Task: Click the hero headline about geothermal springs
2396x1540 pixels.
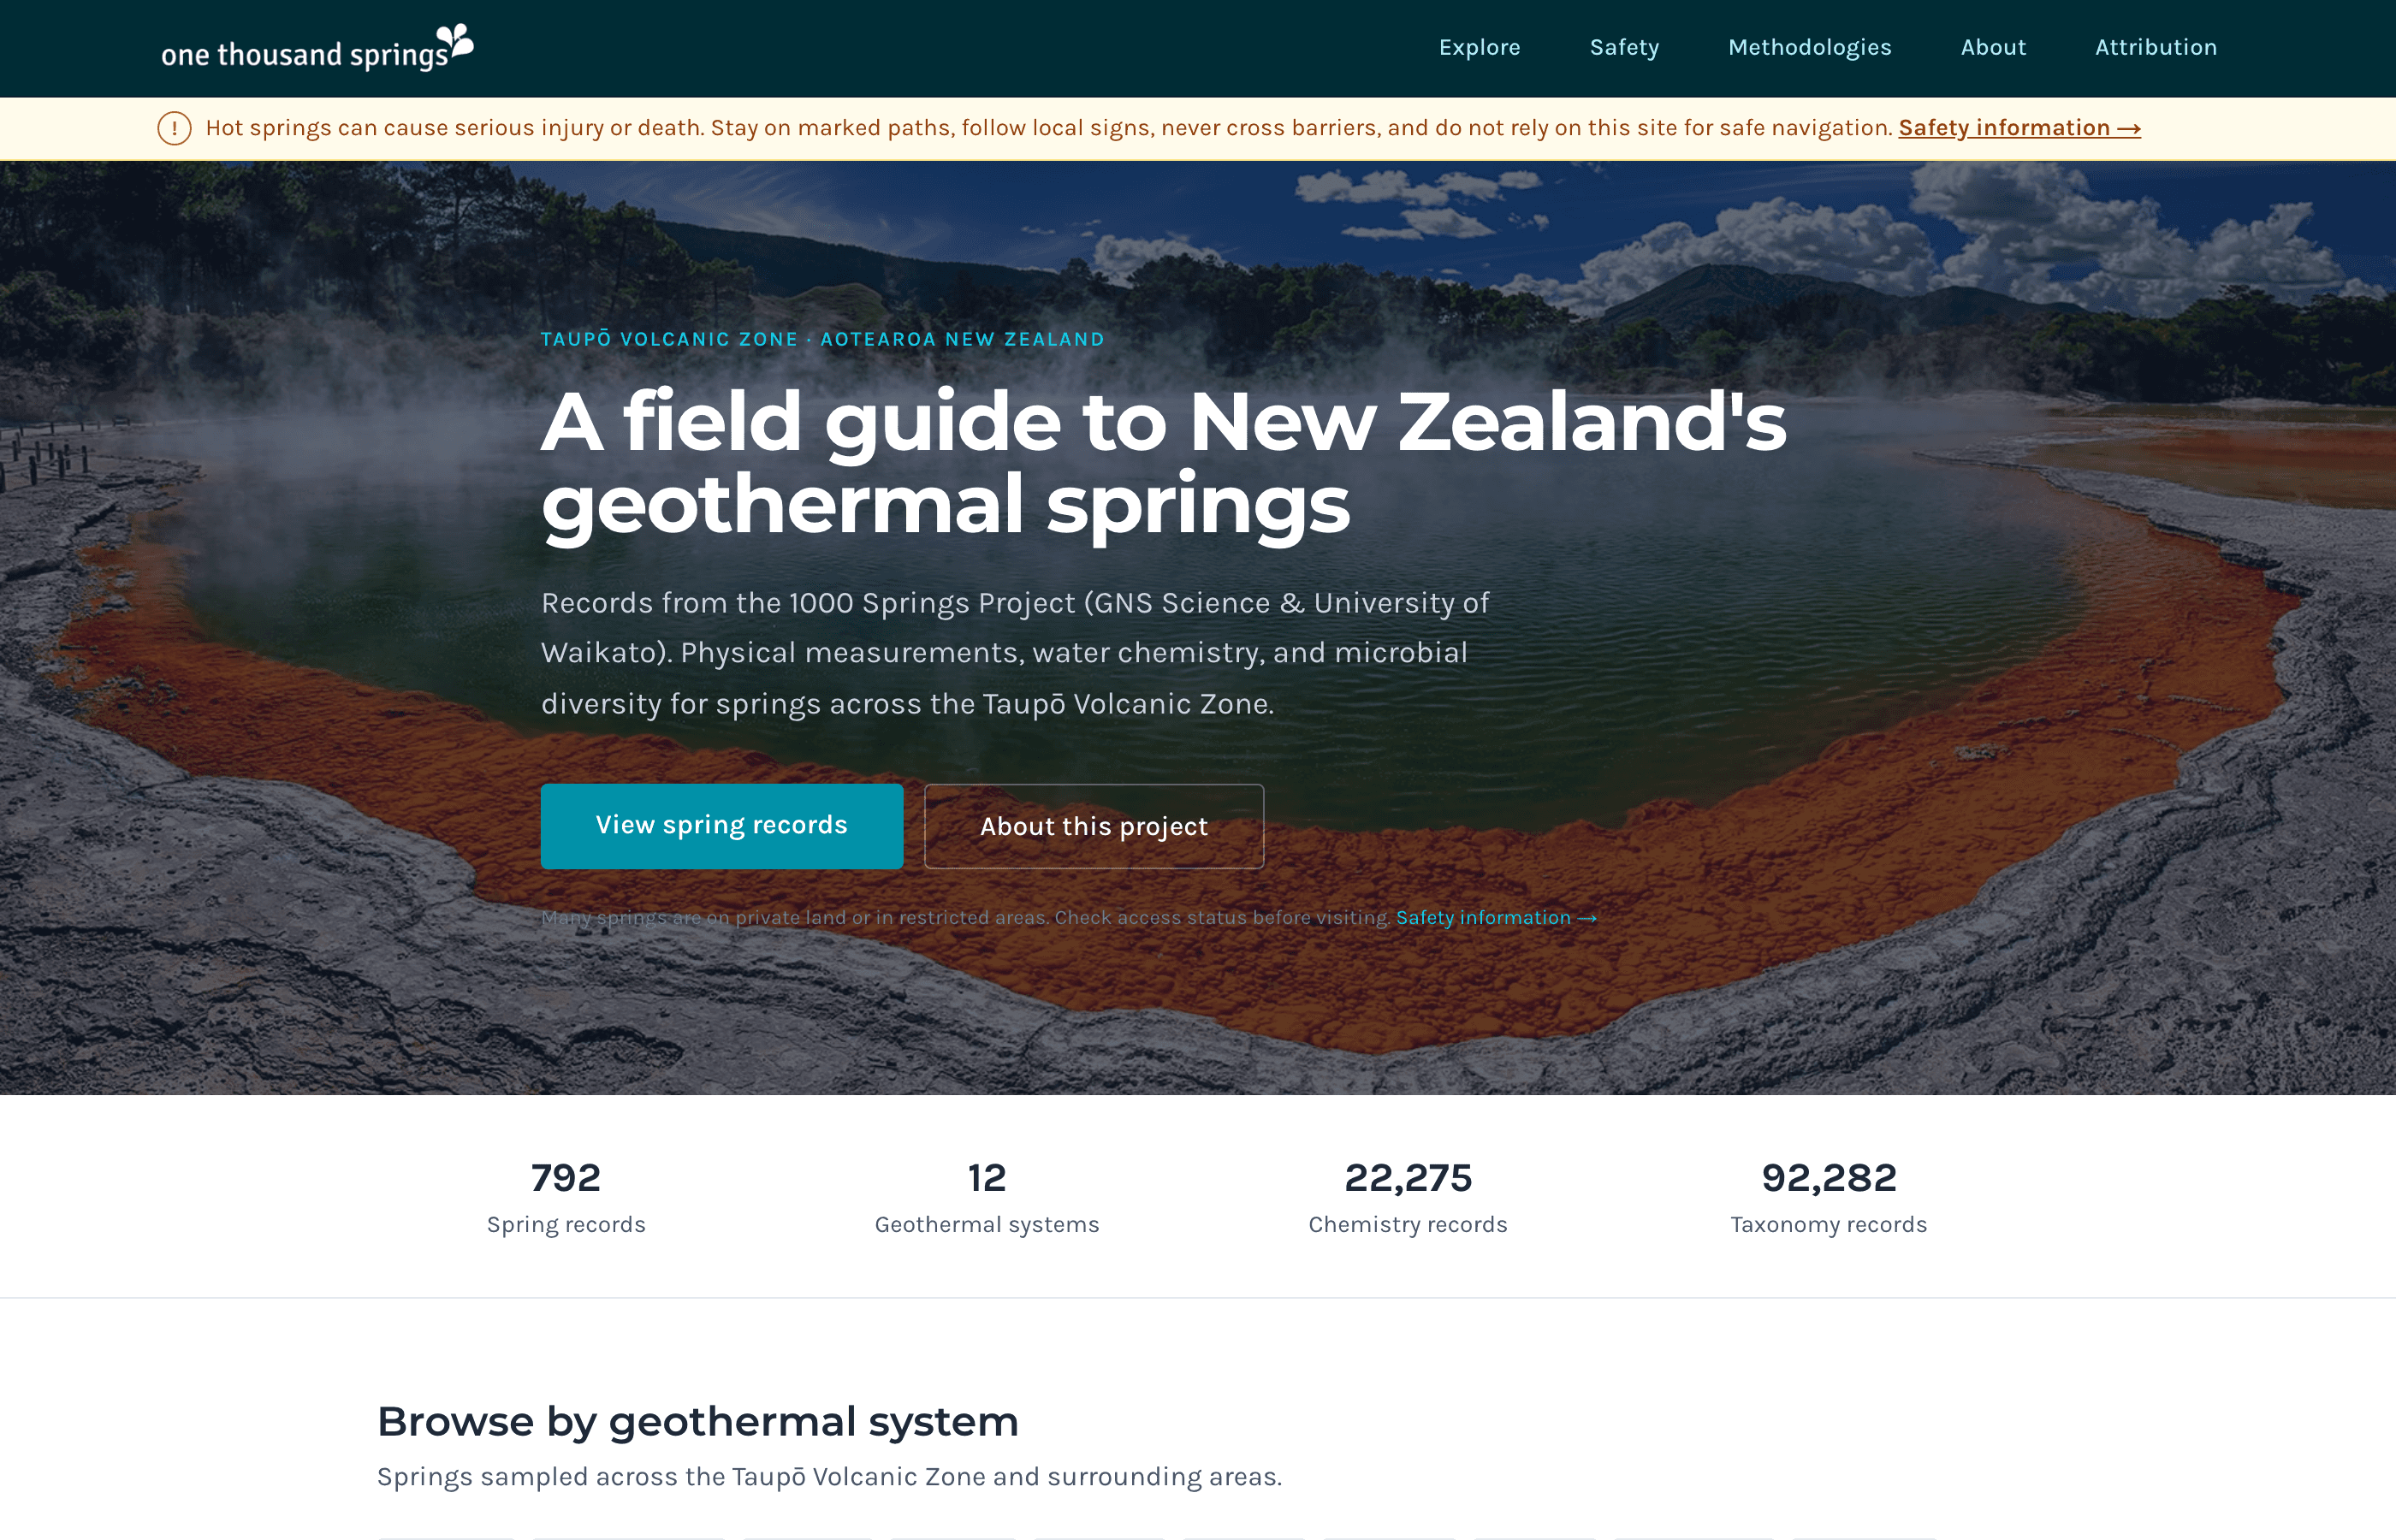Action: pos(1164,463)
